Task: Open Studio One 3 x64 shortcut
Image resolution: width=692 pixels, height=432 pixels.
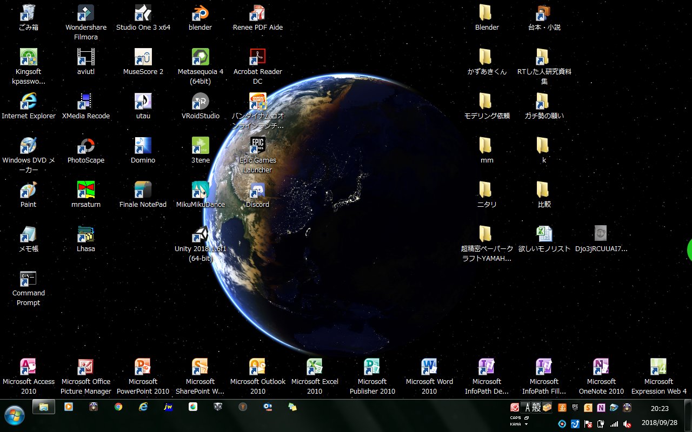Action: (143, 17)
